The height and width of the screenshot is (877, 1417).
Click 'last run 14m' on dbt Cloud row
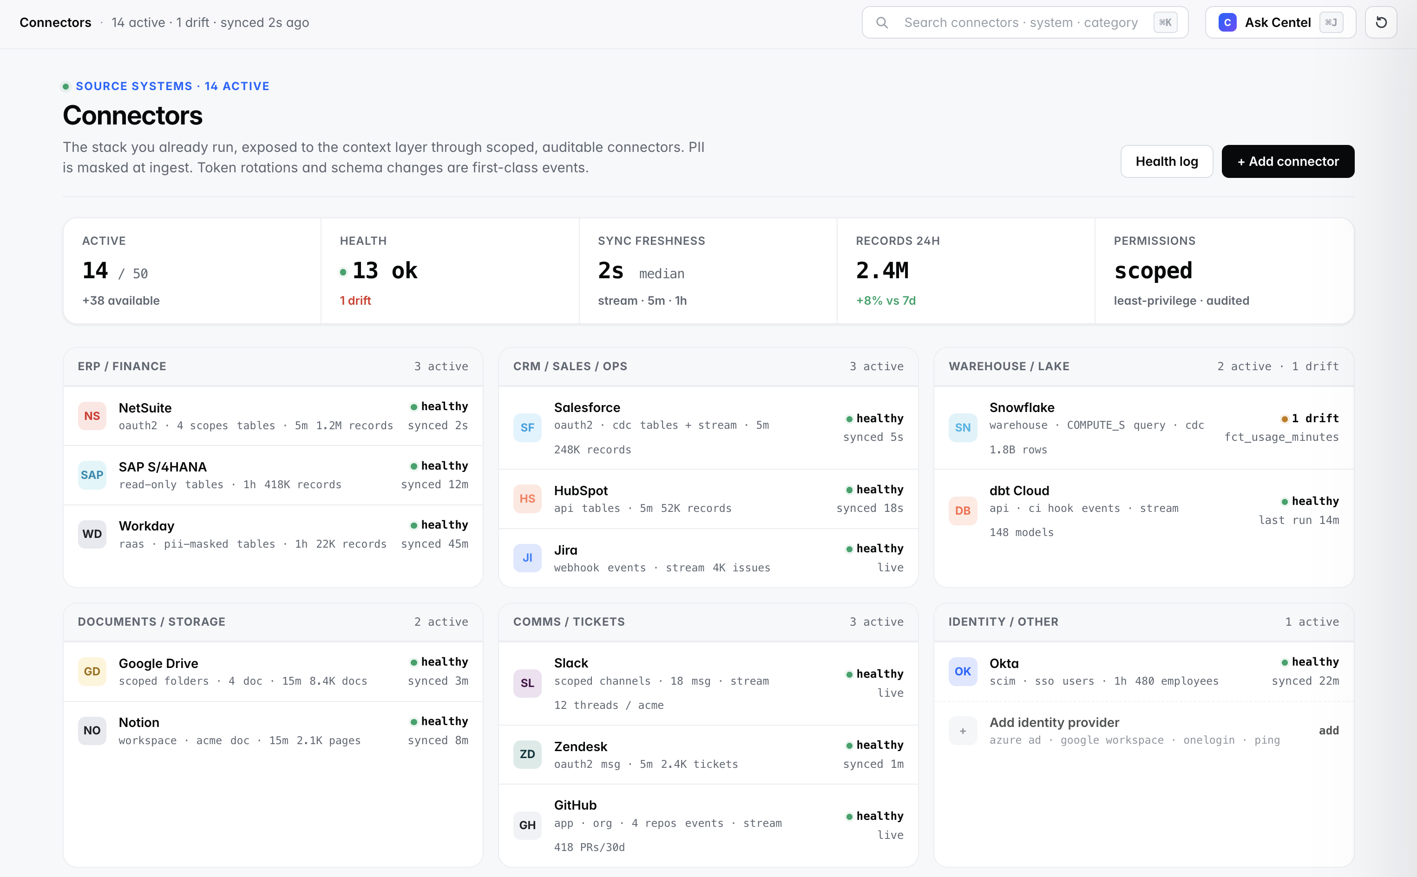pyautogui.click(x=1299, y=520)
